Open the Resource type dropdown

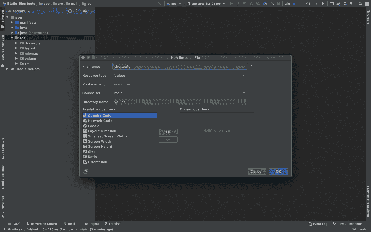click(180, 75)
